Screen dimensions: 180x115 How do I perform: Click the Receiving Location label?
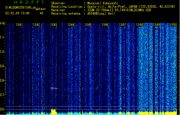click(x=67, y=7)
